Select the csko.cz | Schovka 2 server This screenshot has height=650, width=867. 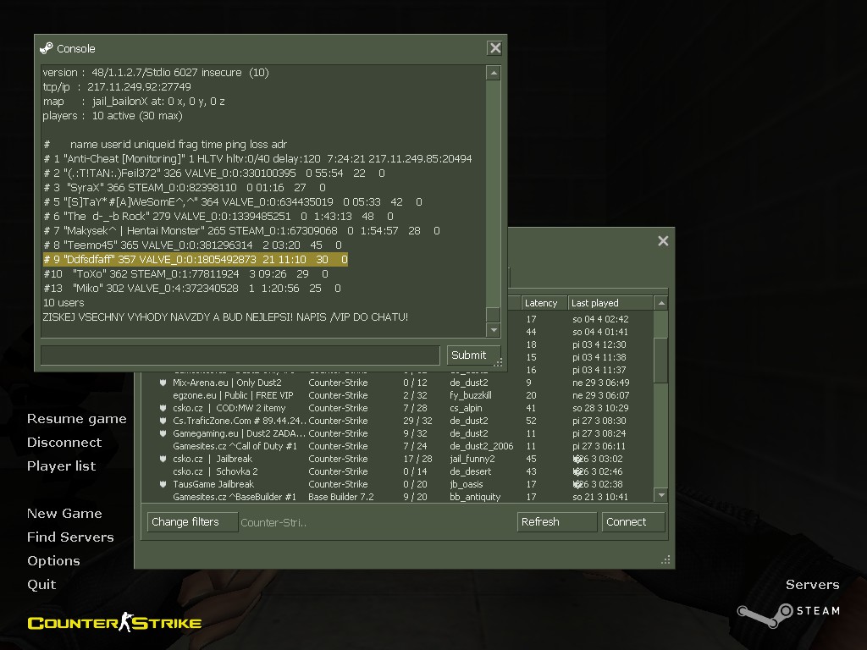coord(398,471)
